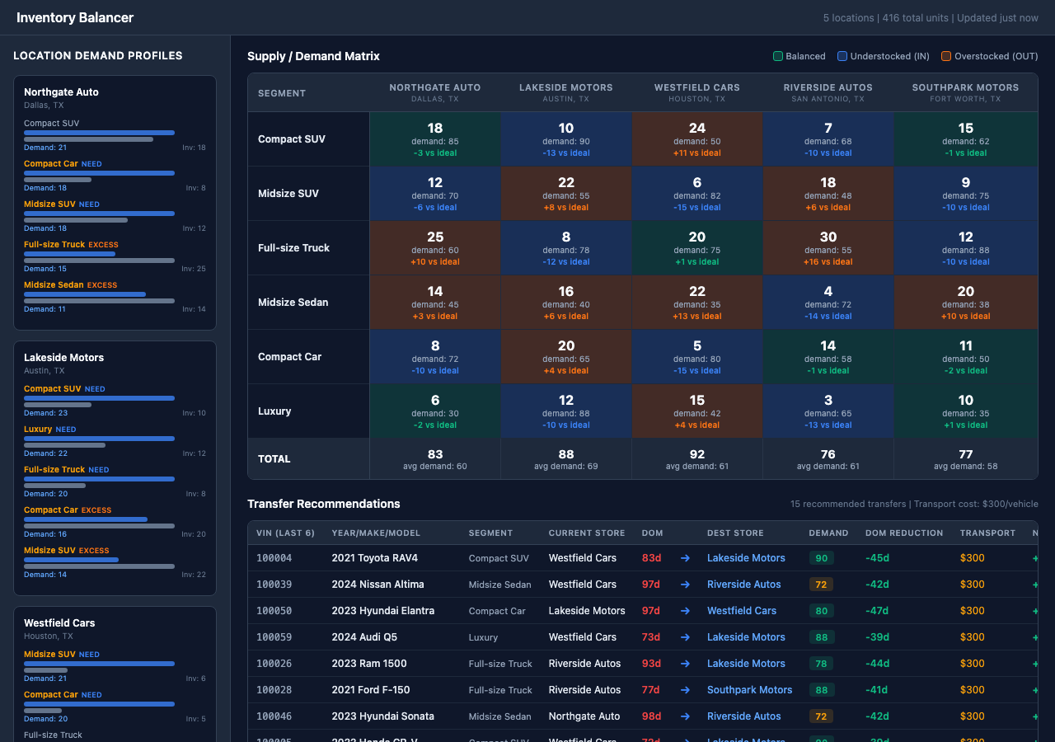Select the overstocked Compact SUV cell for Westfield Cars
Screen dimensions: 1055x742
coord(696,139)
